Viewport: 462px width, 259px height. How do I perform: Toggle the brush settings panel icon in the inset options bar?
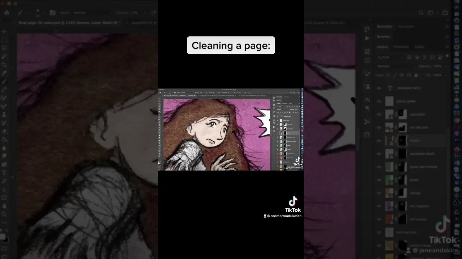click(175, 92)
